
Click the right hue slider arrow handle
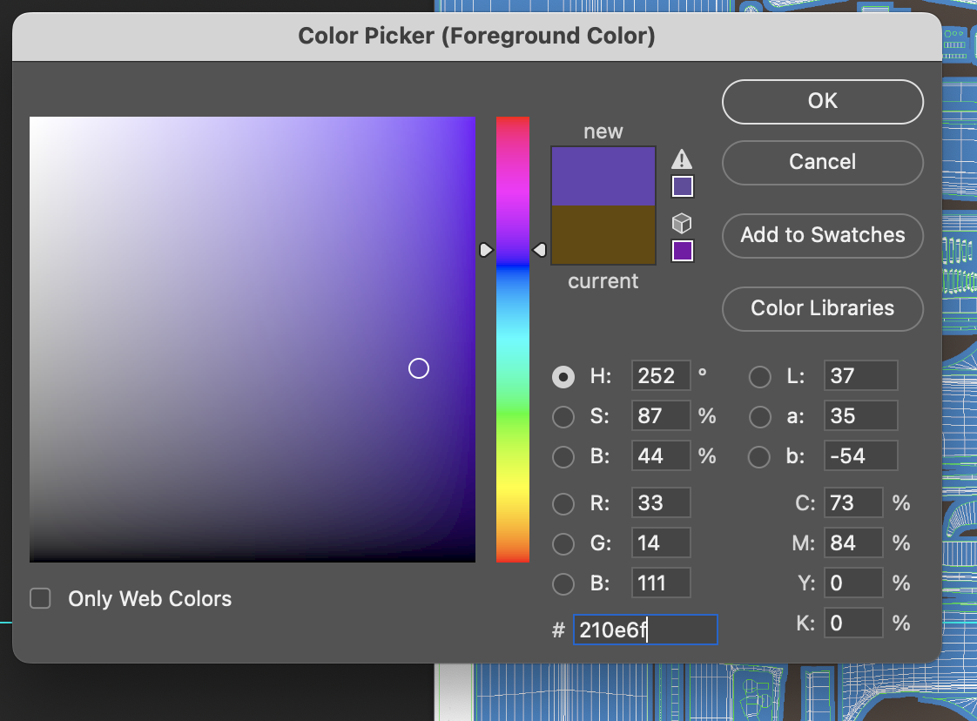(540, 250)
